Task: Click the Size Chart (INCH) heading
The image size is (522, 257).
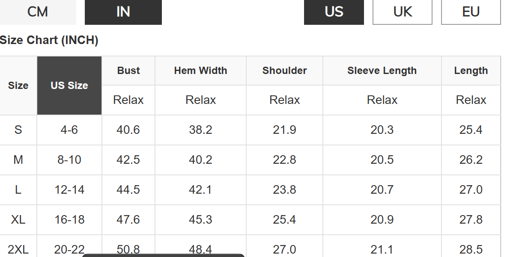Action: pos(49,40)
